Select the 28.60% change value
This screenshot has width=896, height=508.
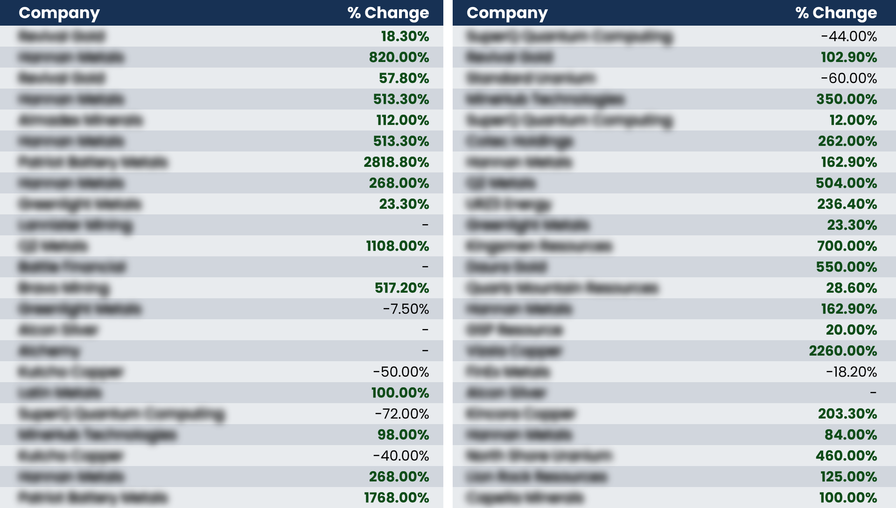coord(852,288)
